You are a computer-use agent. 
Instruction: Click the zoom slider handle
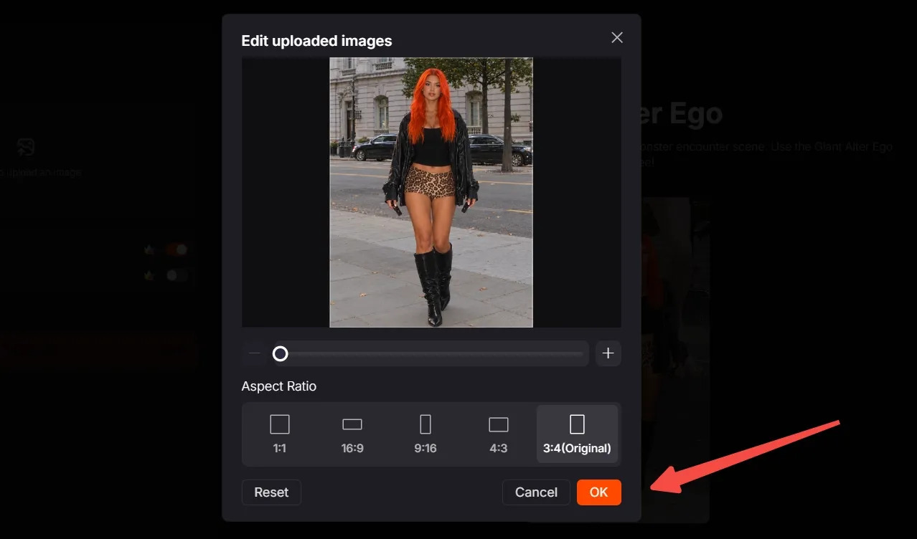[280, 353]
